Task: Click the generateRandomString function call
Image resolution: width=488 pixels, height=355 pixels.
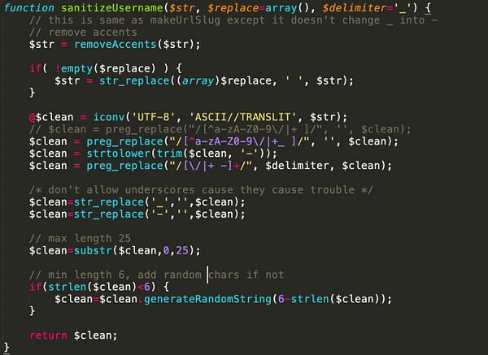Action: click(207, 299)
